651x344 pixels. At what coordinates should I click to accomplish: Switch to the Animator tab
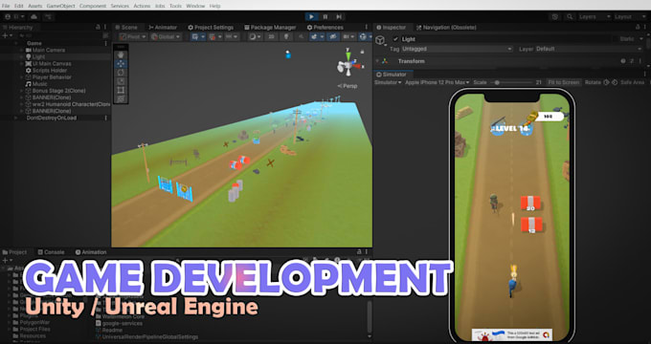(x=163, y=27)
